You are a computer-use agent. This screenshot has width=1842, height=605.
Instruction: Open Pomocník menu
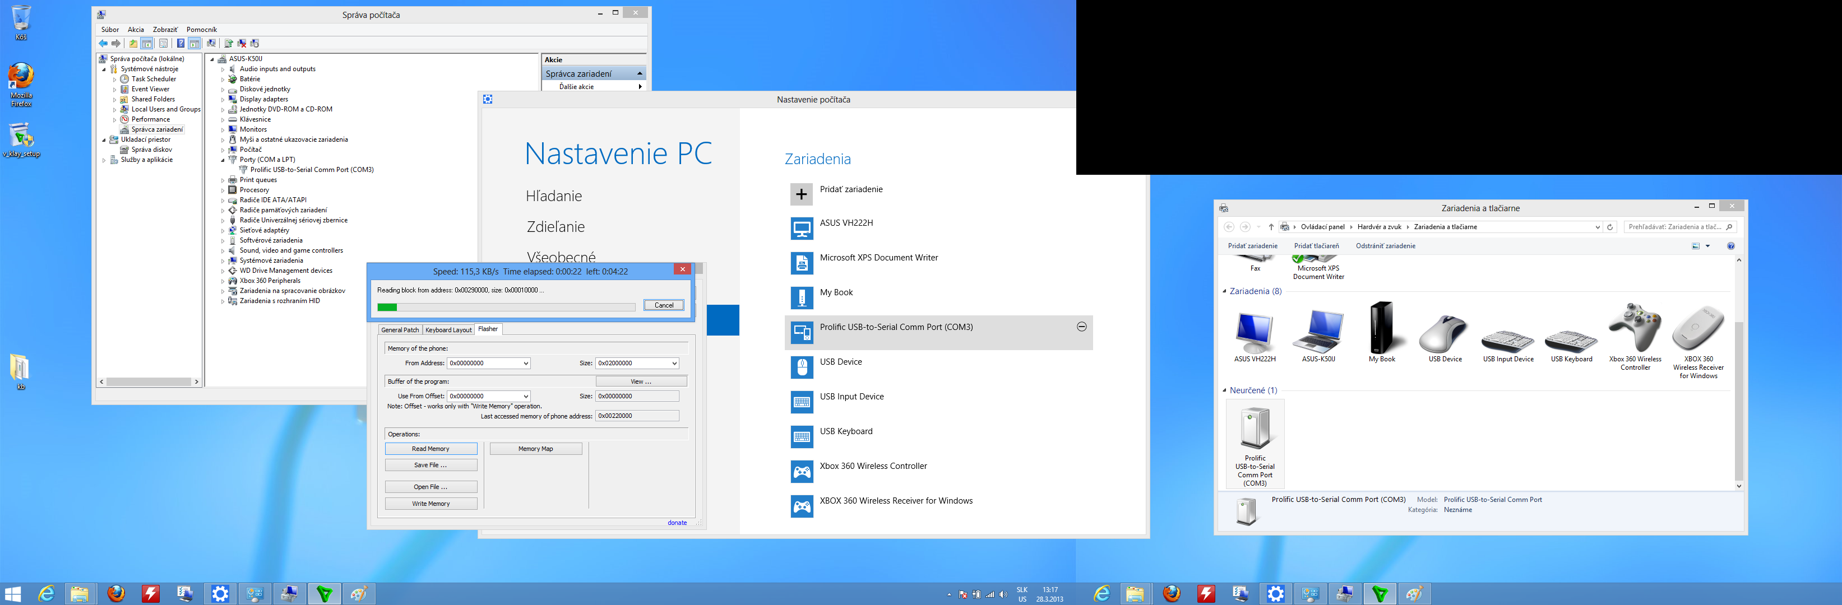pos(202,29)
